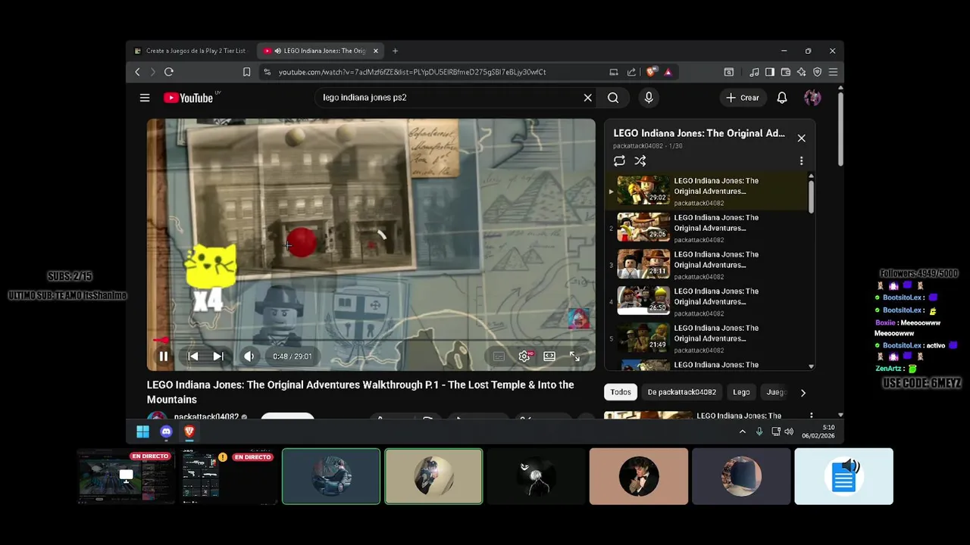Viewport: 970px width, 545px height.
Task: Open Brave VPN shield toolbar icon
Action: pyautogui.click(x=817, y=72)
